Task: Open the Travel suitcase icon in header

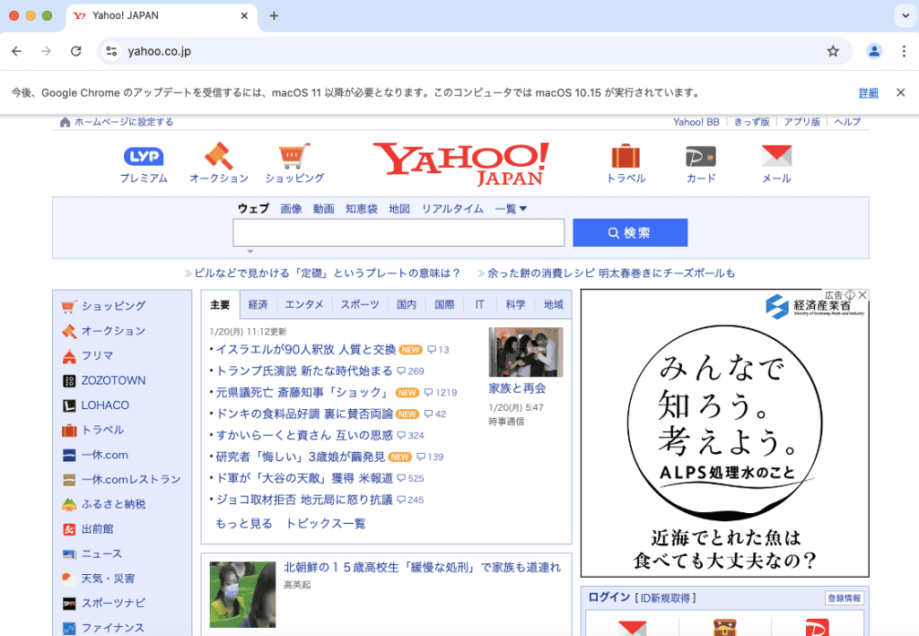Action: [626, 156]
